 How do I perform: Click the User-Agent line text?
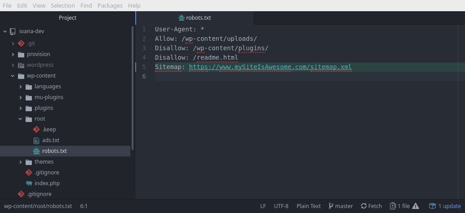click(x=179, y=29)
